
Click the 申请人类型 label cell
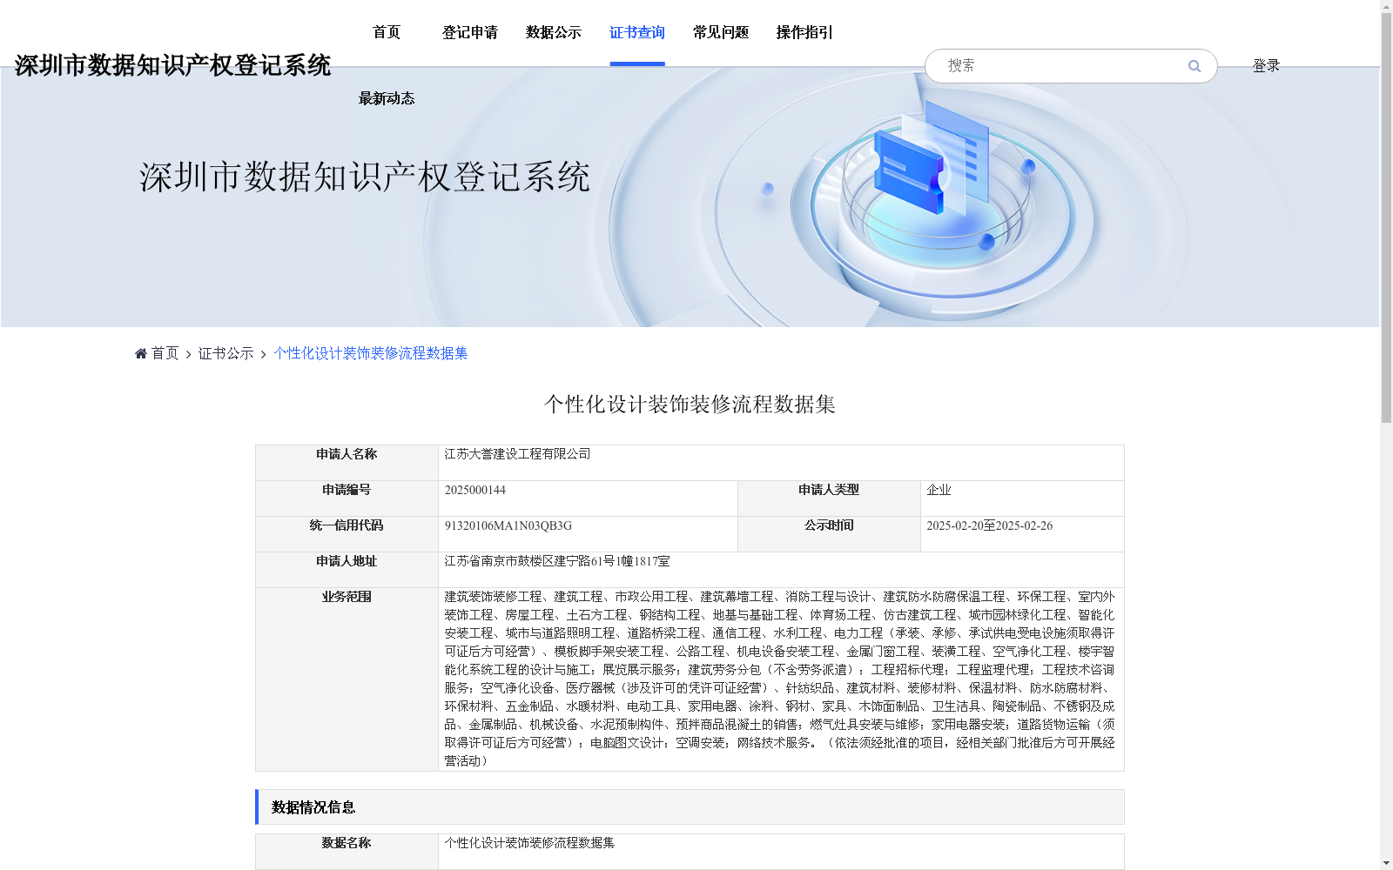point(829,499)
